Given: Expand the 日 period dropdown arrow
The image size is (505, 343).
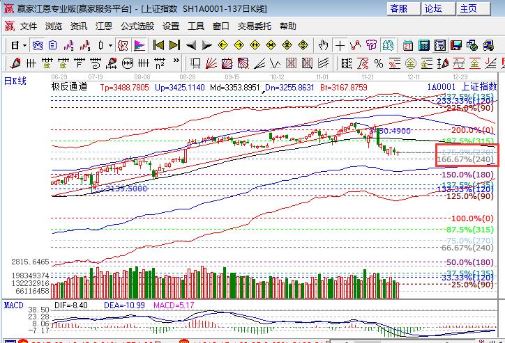Looking at the screenshot, I should coord(24,45).
